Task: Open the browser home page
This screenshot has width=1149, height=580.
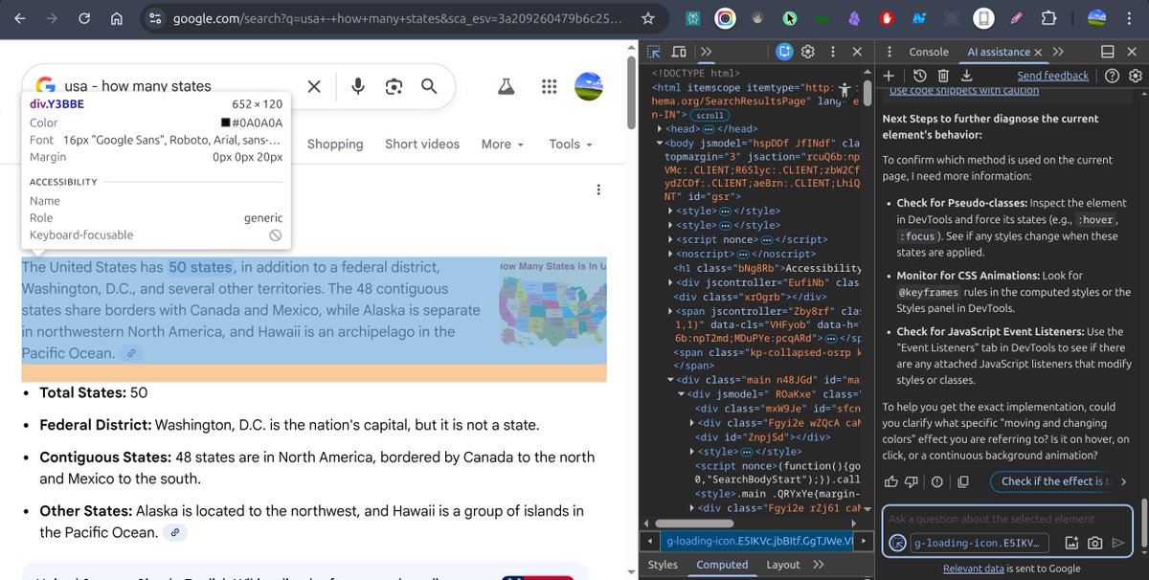Action: (117, 18)
